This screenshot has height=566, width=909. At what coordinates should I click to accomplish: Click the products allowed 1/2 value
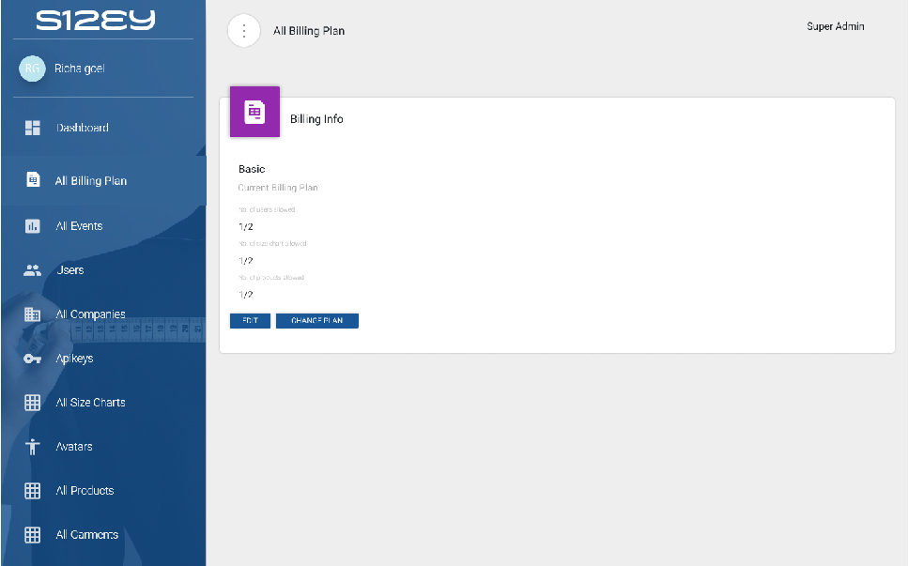(x=246, y=295)
